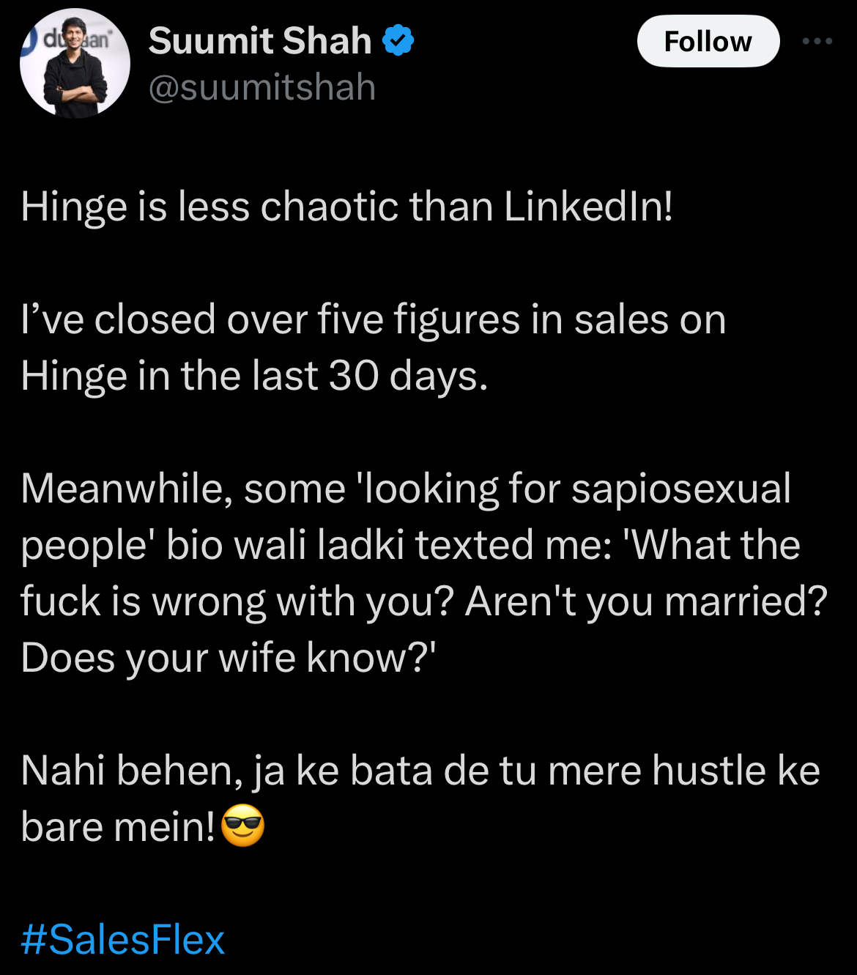Open the three-dot more options menu
The width and height of the screenshot is (857, 975).
[817, 41]
